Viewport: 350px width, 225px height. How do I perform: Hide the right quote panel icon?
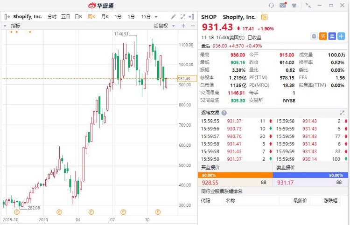pyautogui.click(x=191, y=17)
